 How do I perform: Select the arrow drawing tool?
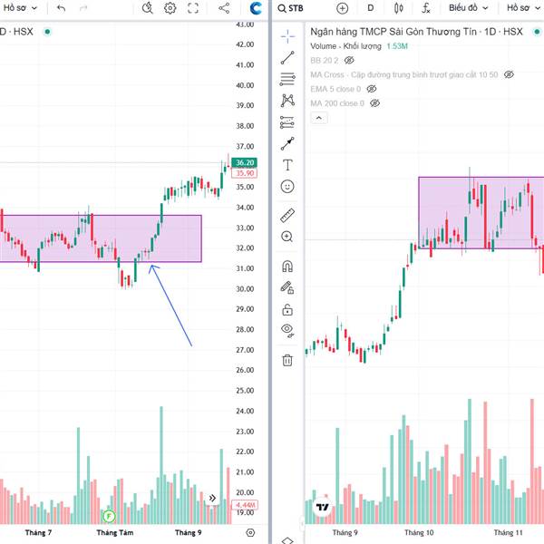pos(287,143)
